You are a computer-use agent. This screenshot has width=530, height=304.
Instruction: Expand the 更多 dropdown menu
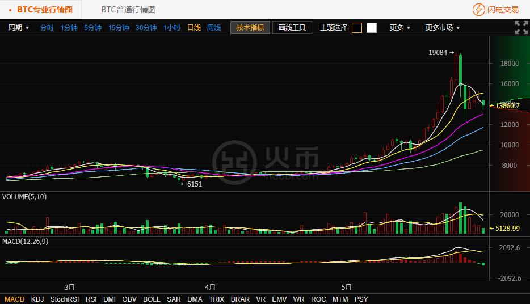point(399,27)
